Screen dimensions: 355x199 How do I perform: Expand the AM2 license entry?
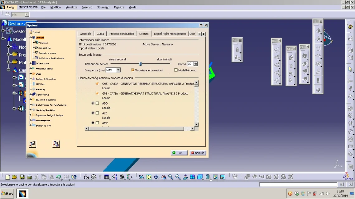coord(93,123)
